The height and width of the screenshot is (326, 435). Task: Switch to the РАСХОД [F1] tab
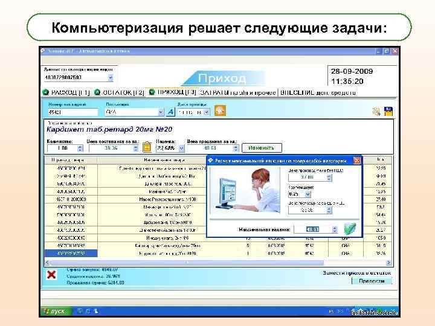click(x=66, y=92)
